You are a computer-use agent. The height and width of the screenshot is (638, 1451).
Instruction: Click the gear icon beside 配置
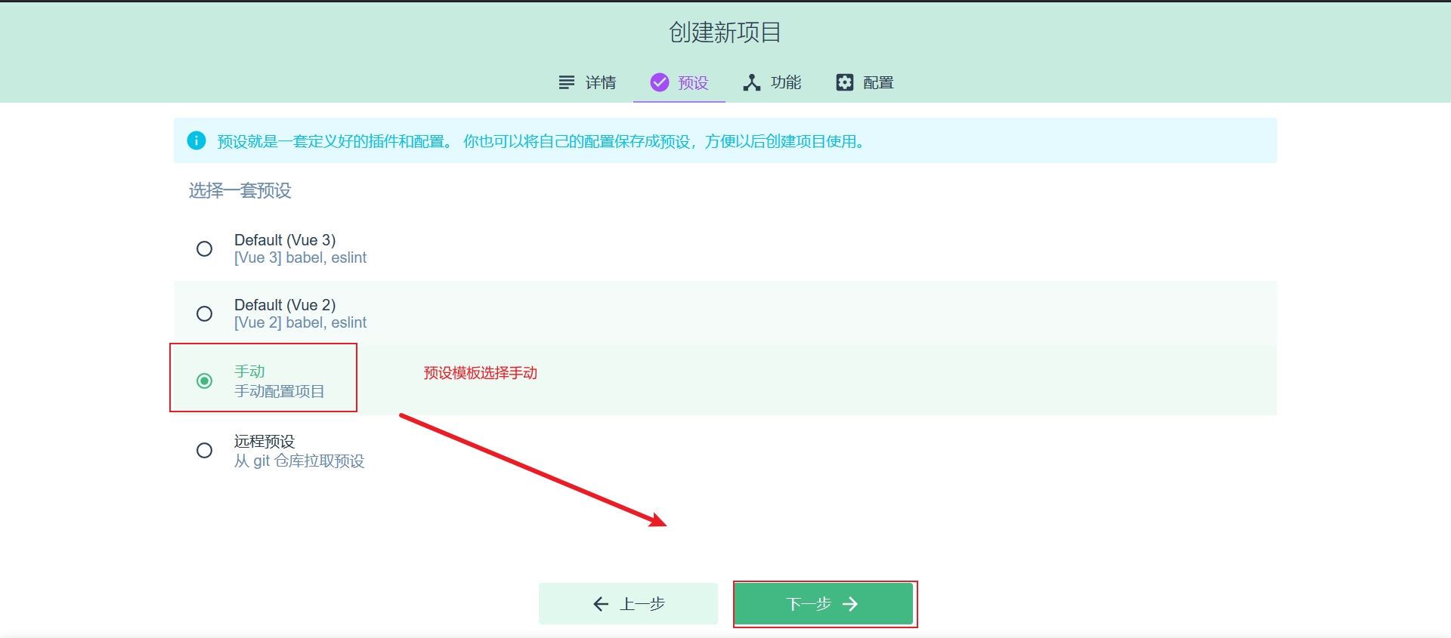point(844,82)
